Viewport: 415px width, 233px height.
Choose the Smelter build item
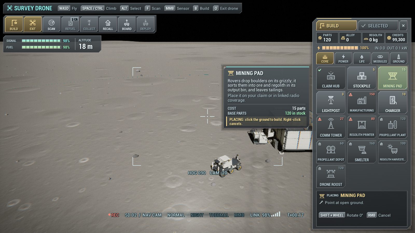(x=362, y=152)
